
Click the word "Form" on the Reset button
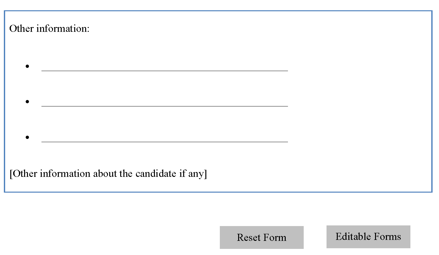point(274,237)
